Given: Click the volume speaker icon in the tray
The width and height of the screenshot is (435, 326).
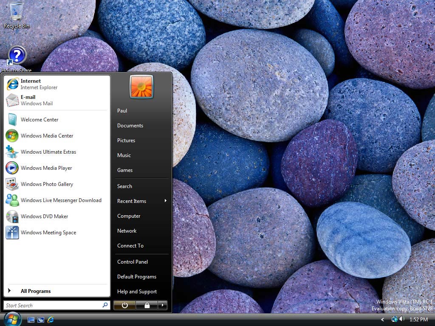Looking at the screenshot, I should click(x=401, y=319).
